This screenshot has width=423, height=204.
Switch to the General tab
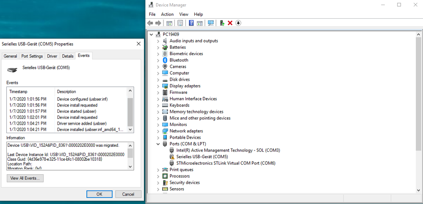click(10, 56)
